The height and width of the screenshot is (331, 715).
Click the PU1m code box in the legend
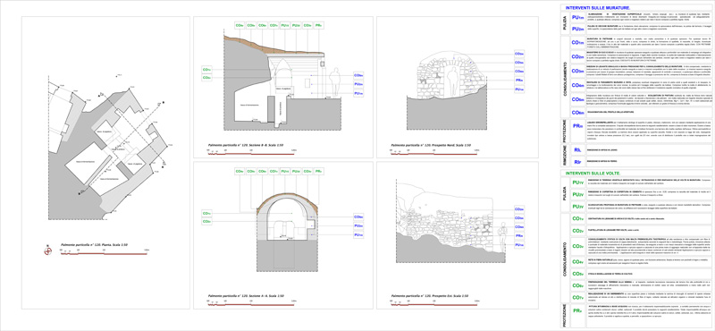point(578,17)
